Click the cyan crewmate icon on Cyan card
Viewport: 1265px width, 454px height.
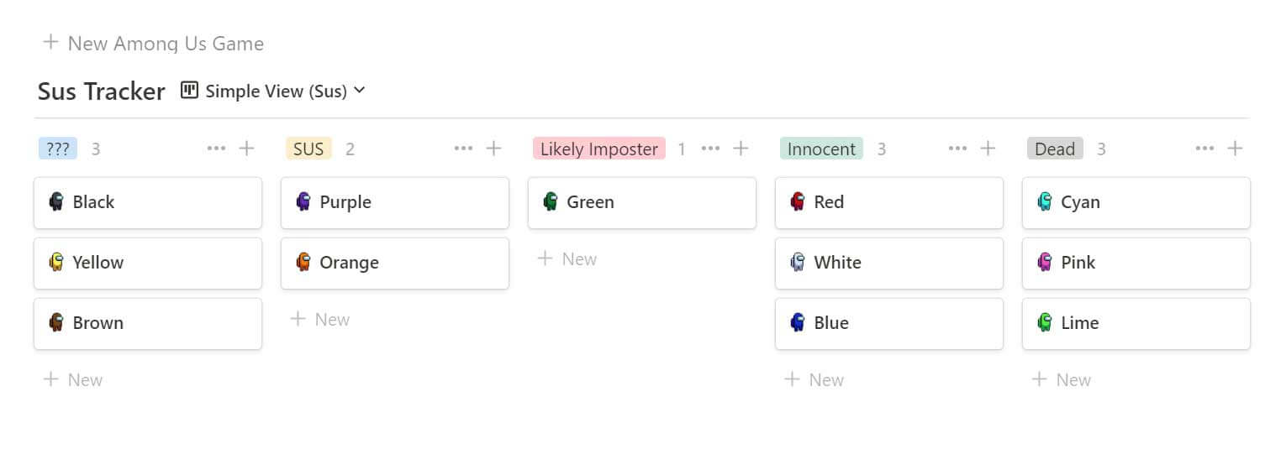point(1045,201)
